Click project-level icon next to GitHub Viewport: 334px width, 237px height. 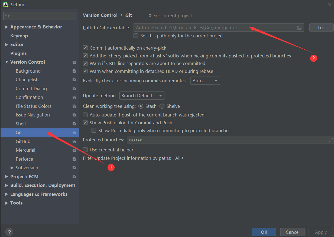(x=74, y=141)
